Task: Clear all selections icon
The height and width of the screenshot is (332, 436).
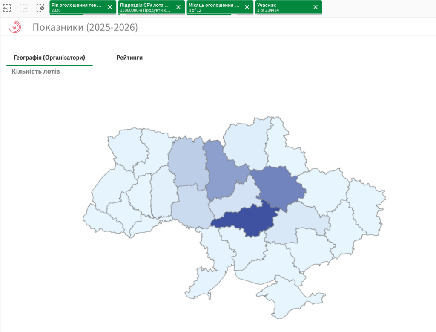Action: coord(40,8)
